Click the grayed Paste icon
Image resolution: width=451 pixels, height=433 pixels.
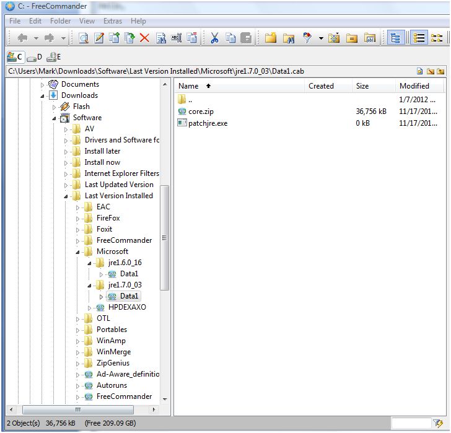[246, 38]
